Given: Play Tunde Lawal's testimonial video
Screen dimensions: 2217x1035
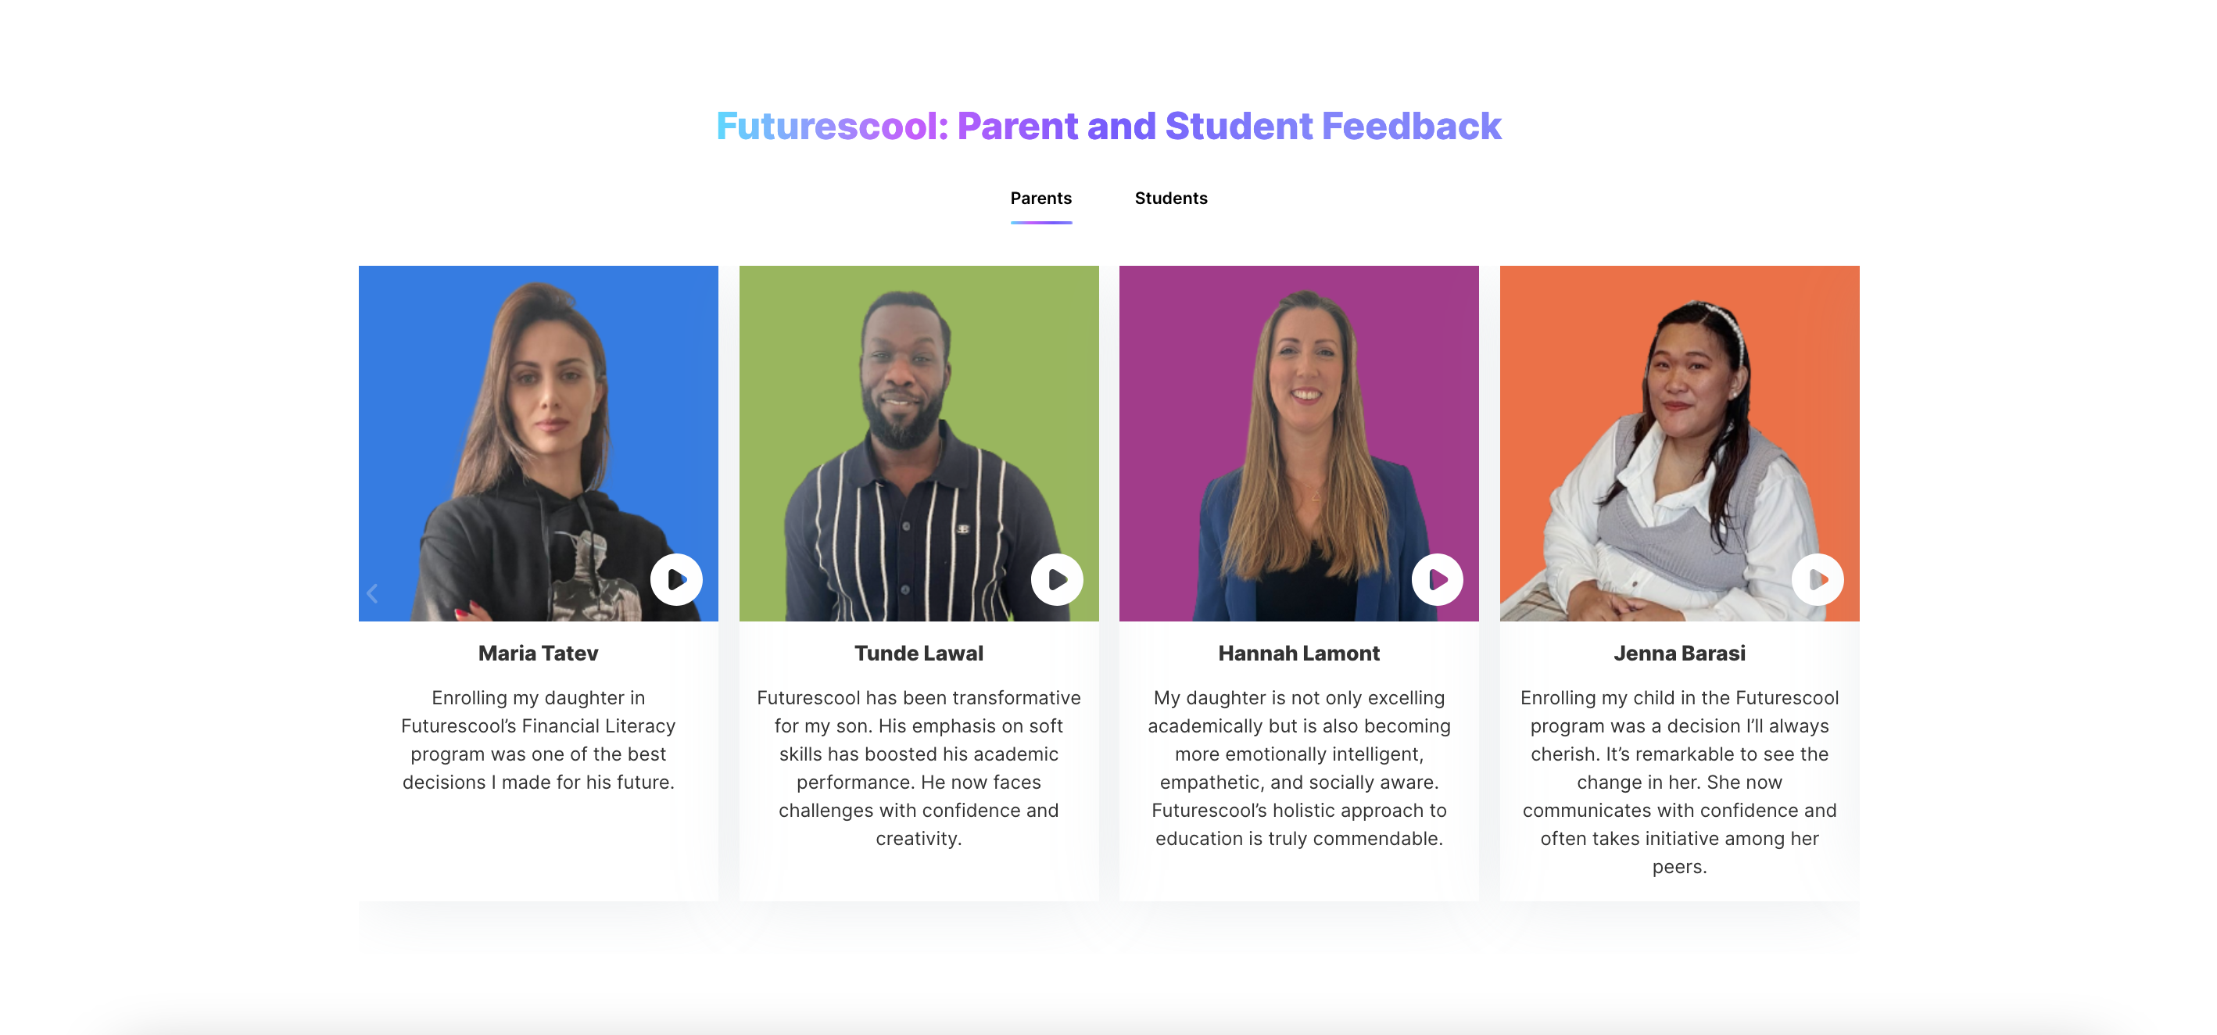Looking at the screenshot, I should (x=1057, y=579).
